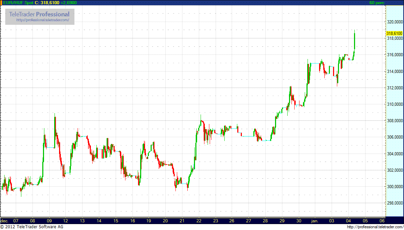404x230 pixels.
Task: Click the latest green candle peaking near 319
Action: click(x=355, y=39)
